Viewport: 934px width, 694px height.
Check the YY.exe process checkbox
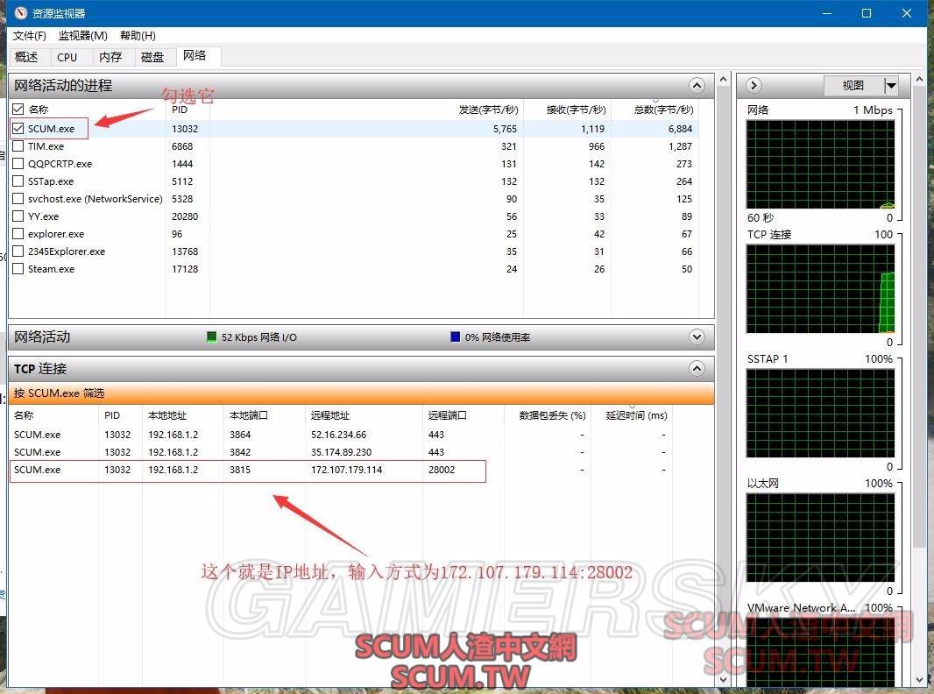18,216
